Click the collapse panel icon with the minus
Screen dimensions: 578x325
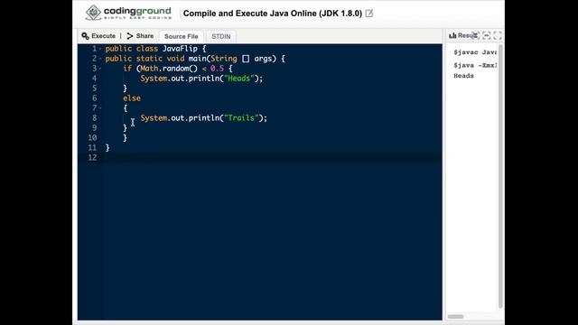click(486, 35)
